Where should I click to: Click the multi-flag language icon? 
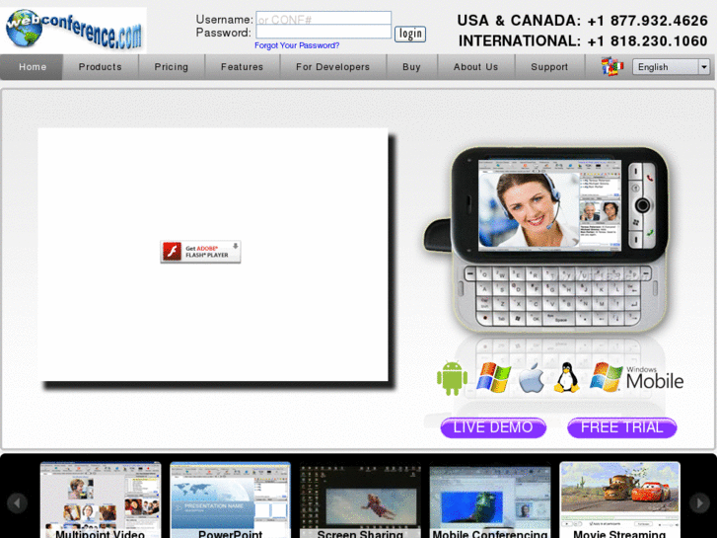[612, 67]
